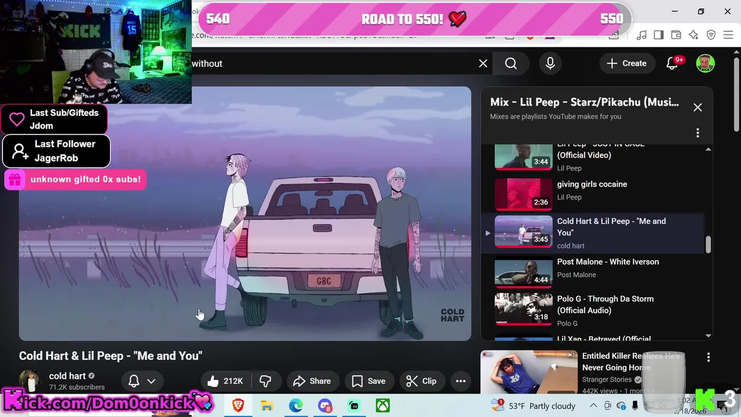
Task: Like the video with 212K likes
Action: click(226, 381)
